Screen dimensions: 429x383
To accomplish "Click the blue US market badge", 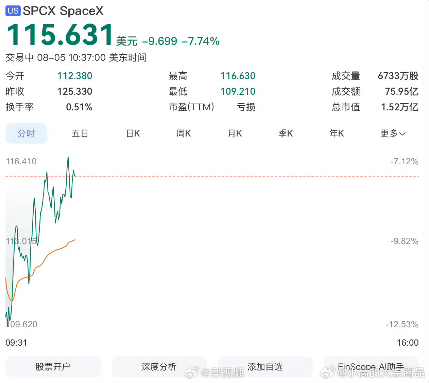I will click(13, 11).
